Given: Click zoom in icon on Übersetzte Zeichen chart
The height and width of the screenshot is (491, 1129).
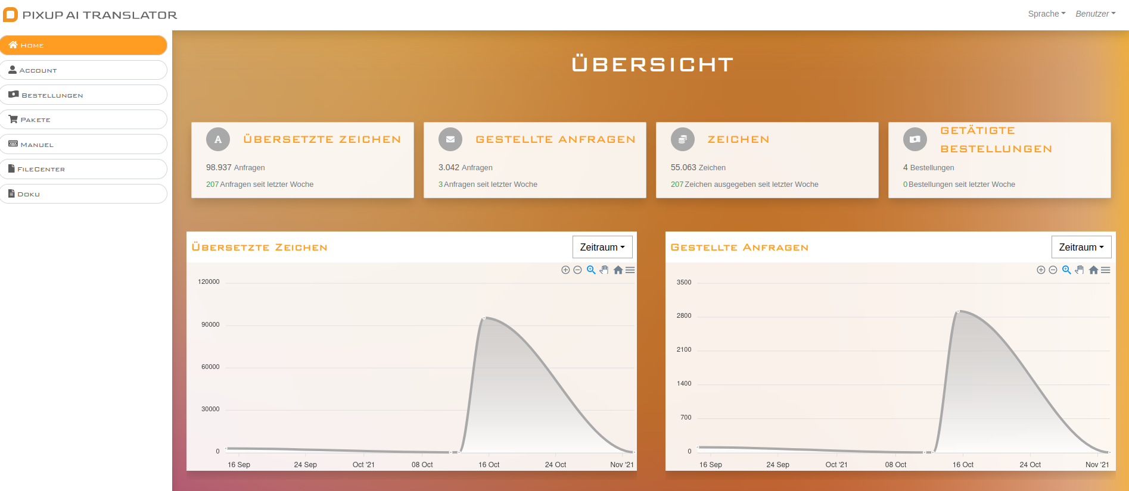Looking at the screenshot, I should tap(565, 270).
